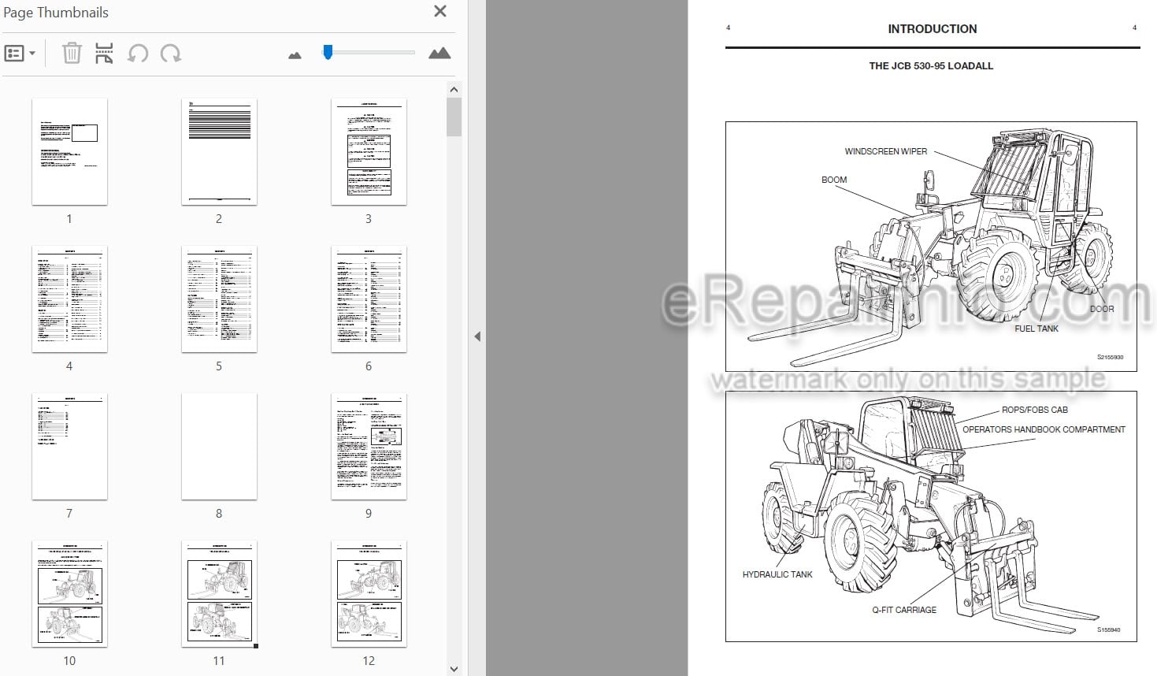Click the WINDSCREEN WIPER label
Image resolution: width=1157 pixels, height=676 pixels.
(886, 151)
